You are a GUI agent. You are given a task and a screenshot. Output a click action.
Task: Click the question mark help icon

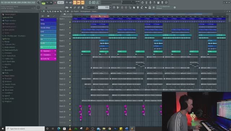pyautogui.click(x=154, y=3)
